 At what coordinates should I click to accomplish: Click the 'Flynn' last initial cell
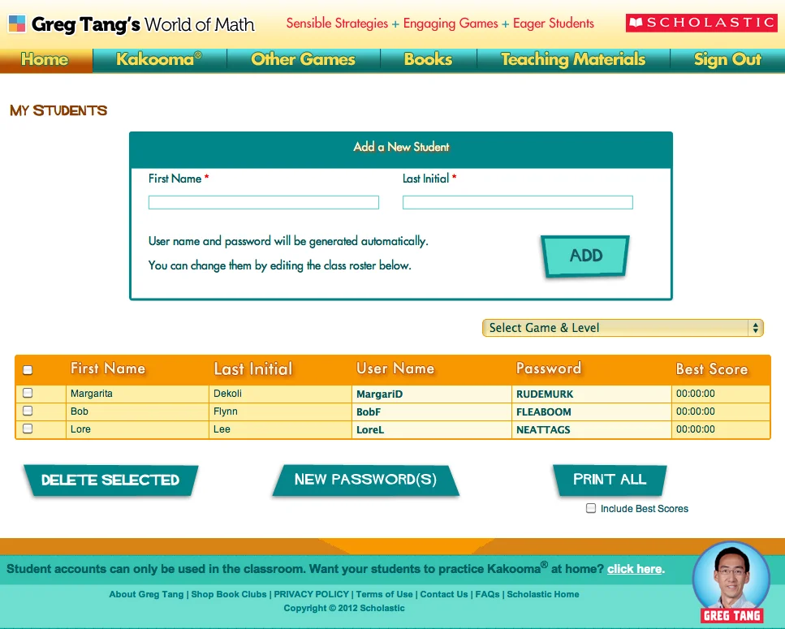[x=280, y=411]
